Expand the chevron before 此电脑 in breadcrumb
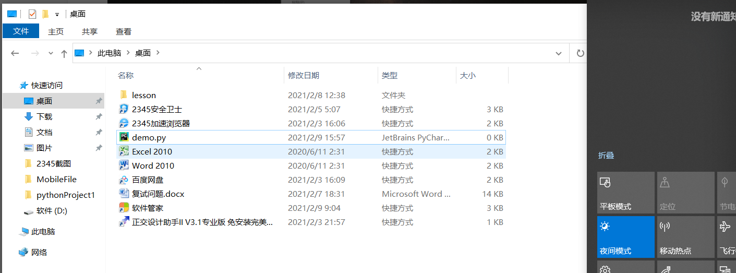The height and width of the screenshot is (273, 736). (x=90, y=53)
